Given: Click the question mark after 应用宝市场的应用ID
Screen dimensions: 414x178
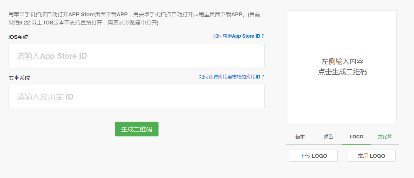Looking at the screenshot, I should pos(263,77).
